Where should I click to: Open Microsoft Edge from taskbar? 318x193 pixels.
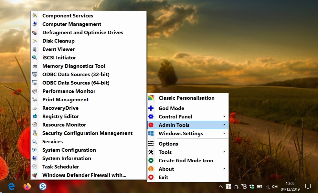click(x=11, y=187)
